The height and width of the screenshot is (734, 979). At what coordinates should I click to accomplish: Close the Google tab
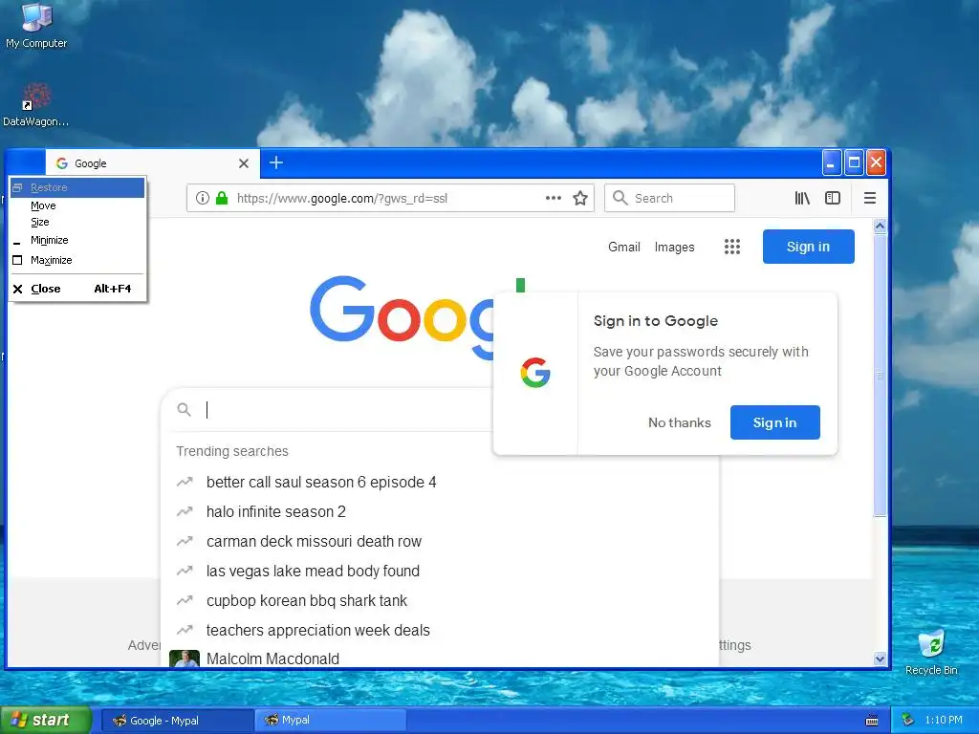(x=244, y=163)
